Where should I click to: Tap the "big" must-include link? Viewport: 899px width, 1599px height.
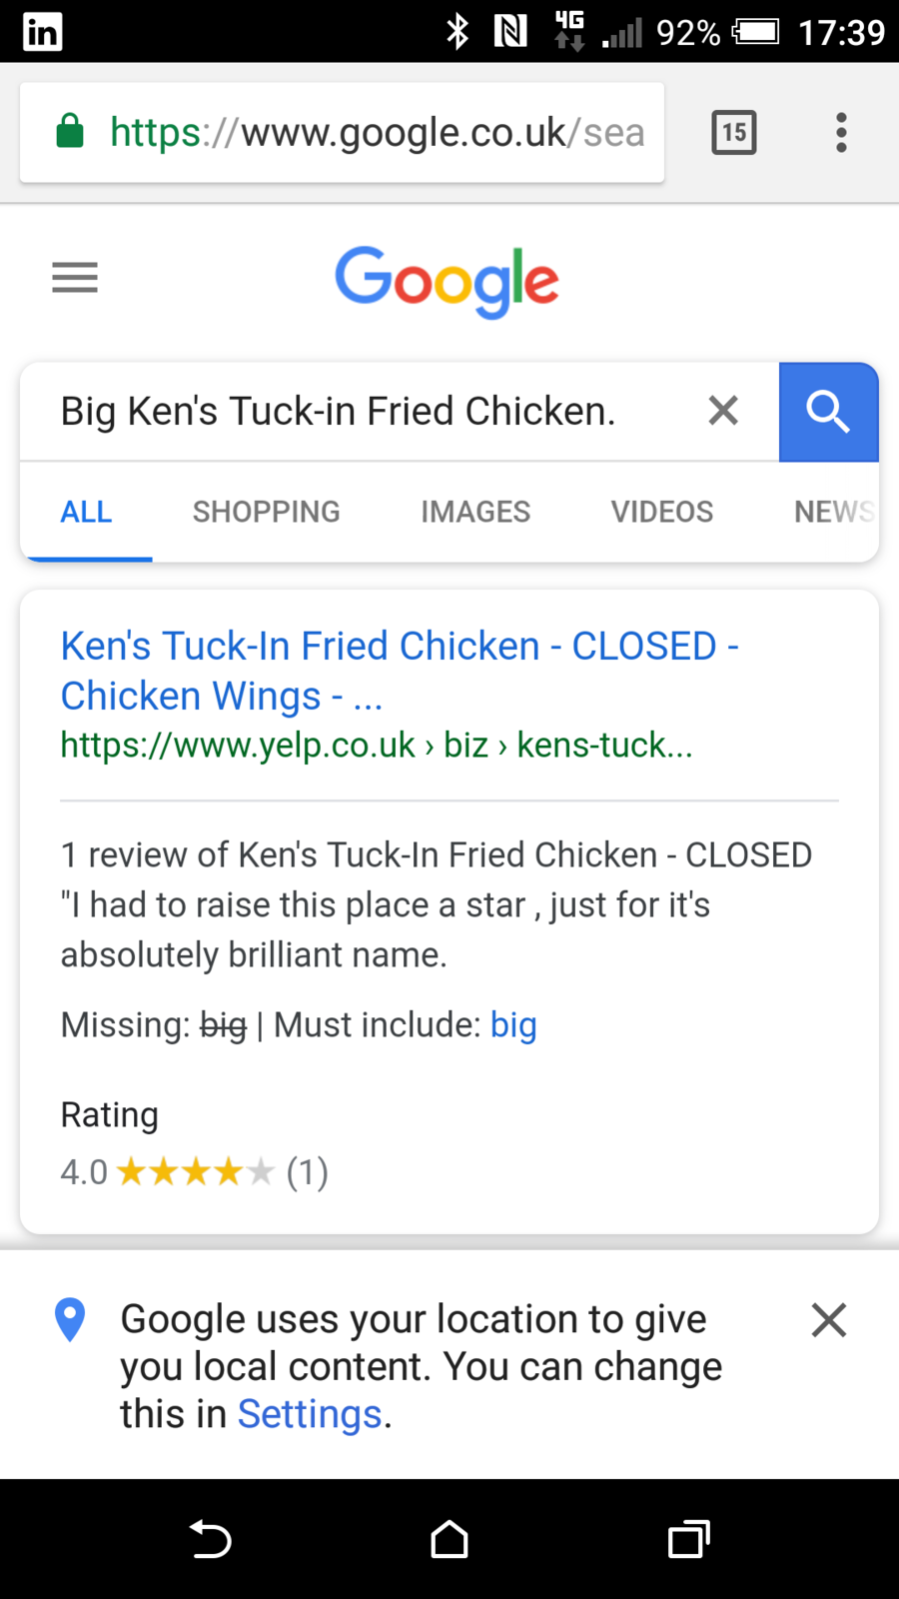click(513, 1025)
